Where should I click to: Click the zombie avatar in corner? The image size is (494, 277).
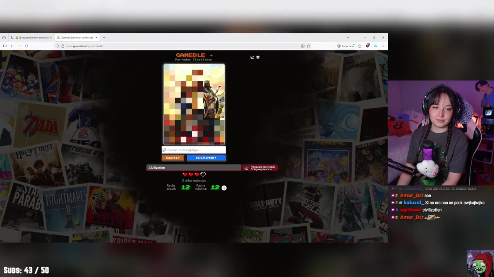tap(480, 264)
